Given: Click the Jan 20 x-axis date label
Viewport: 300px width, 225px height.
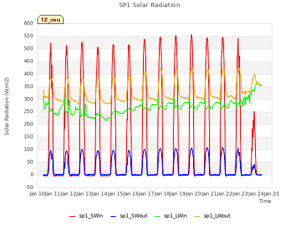Looking at the screenshot, I should click(194, 194).
